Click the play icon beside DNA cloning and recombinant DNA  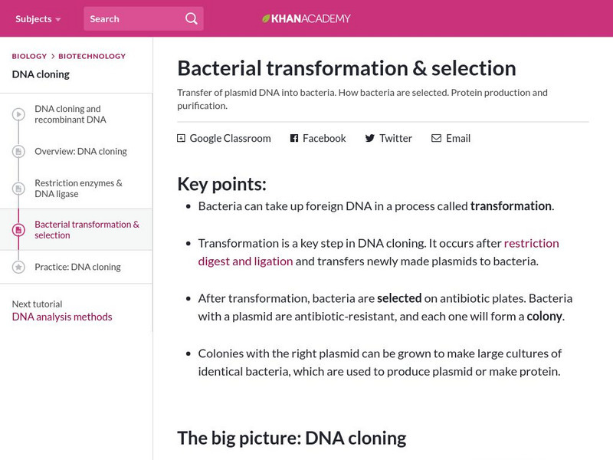pos(18,113)
